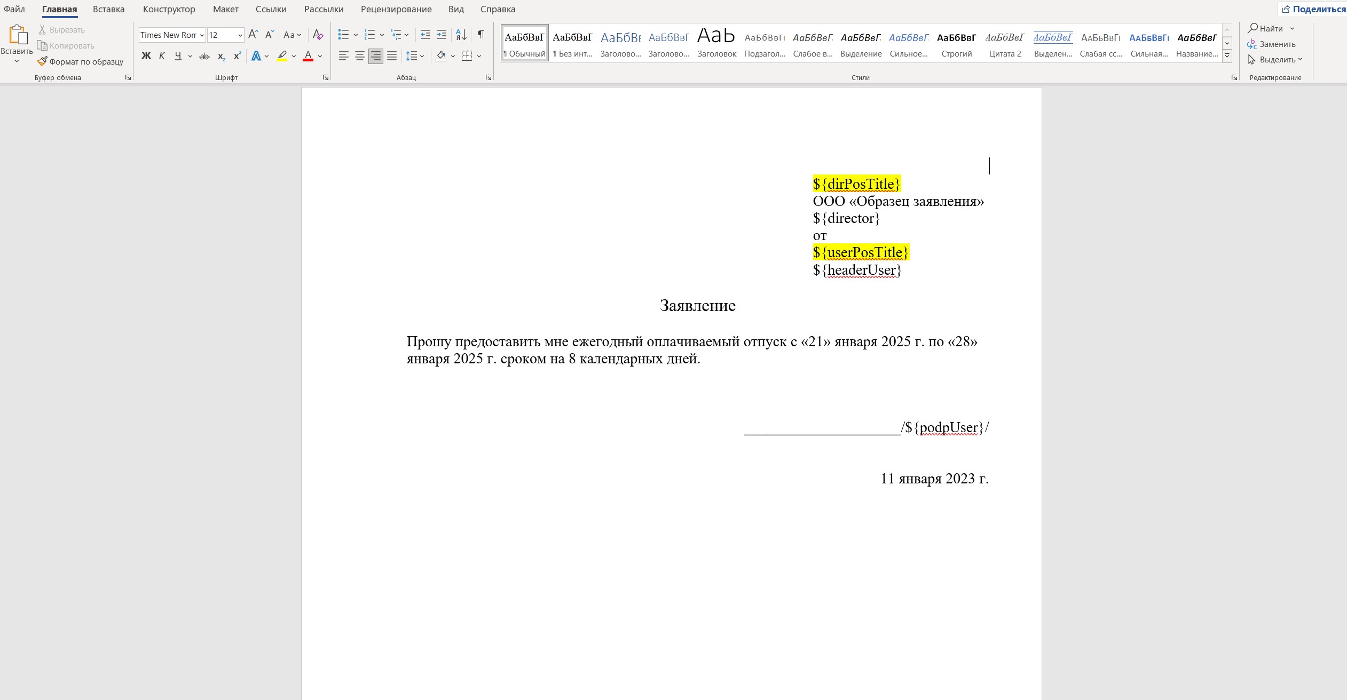The image size is (1347, 700).
Task: Click the Increase Indent icon
Action: (442, 35)
